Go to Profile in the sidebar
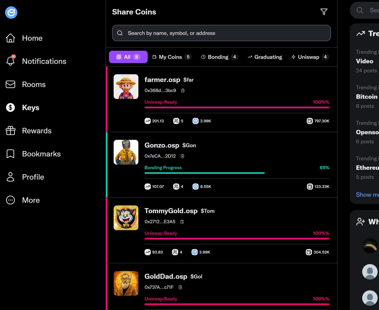The height and width of the screenshot is (310, 379). [x=25, y=177]
